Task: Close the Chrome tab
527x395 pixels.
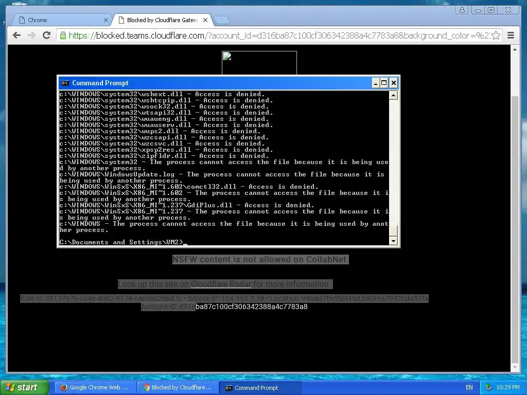Action: point(106,20)
